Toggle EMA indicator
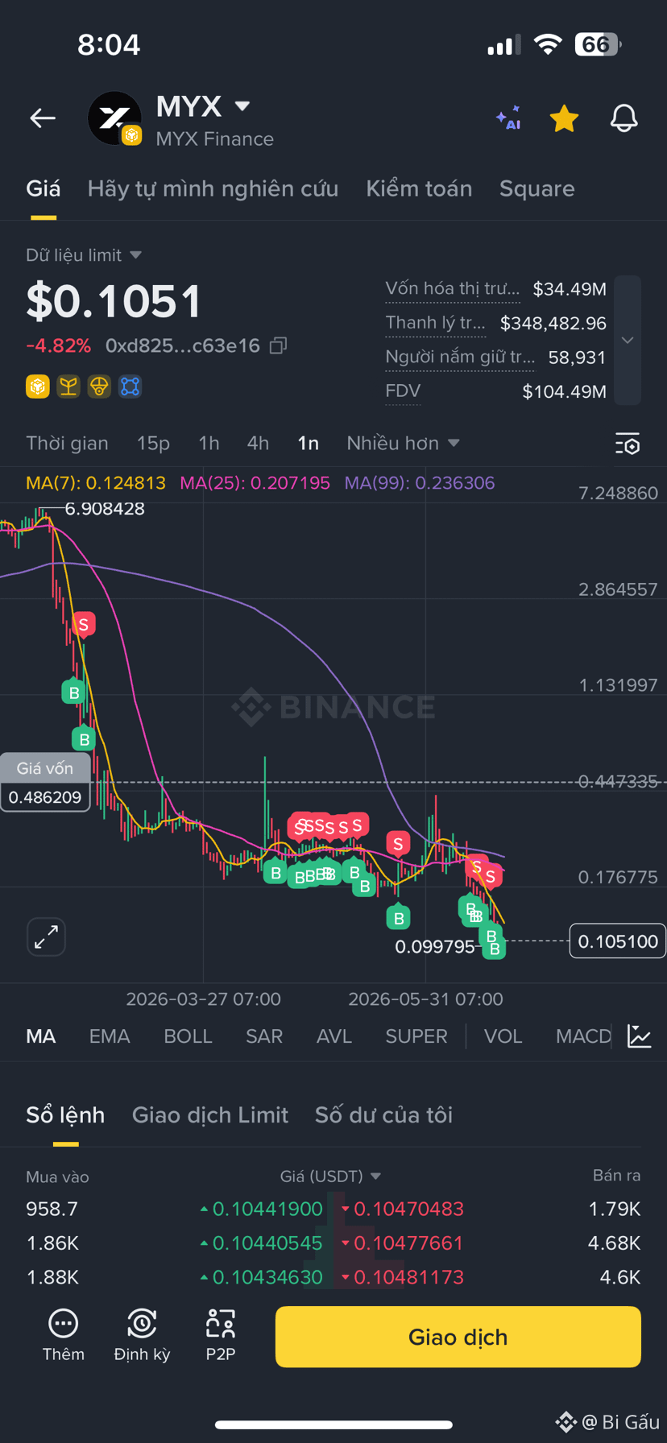Viewport: 667px width, 1443px height. 110,1036
